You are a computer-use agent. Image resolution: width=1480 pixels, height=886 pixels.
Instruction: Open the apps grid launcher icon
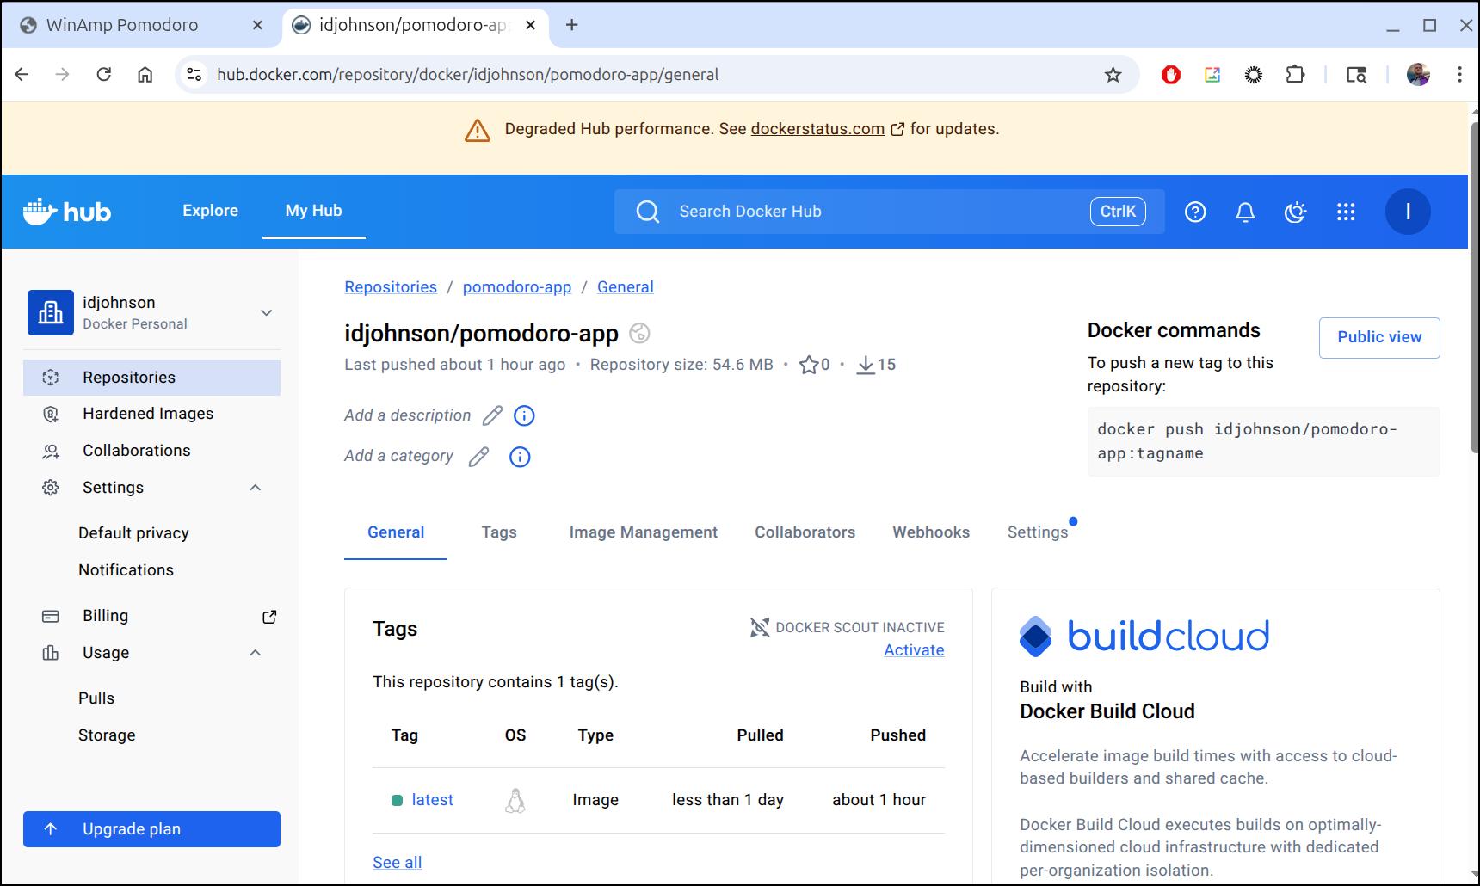[x=1346, y=212]
